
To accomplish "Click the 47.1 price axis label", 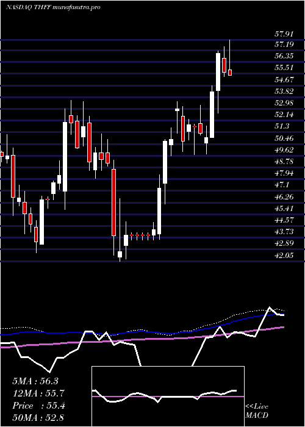I will 282,185.
